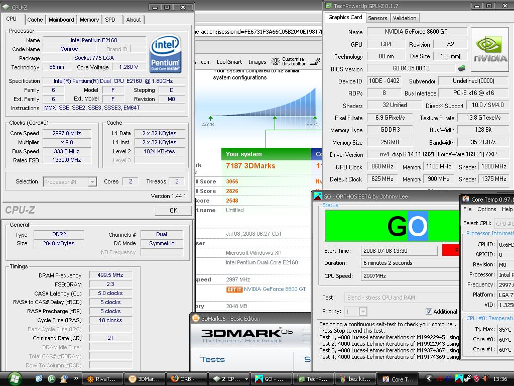Viewport: 514px width, 386px height.
Task: Open the Cache tab in CPU-Z
Action: click(x=35, y=20)
